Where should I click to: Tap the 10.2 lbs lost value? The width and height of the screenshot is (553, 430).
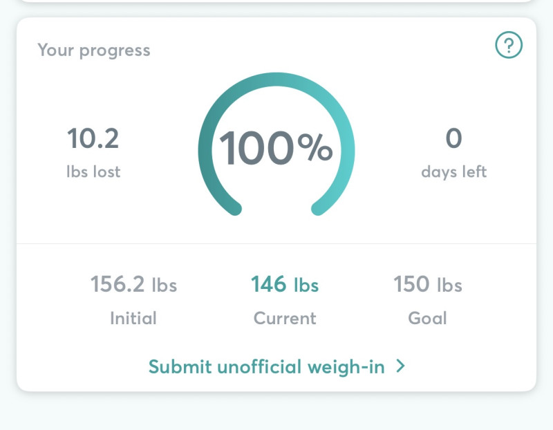tap(93, 139)
